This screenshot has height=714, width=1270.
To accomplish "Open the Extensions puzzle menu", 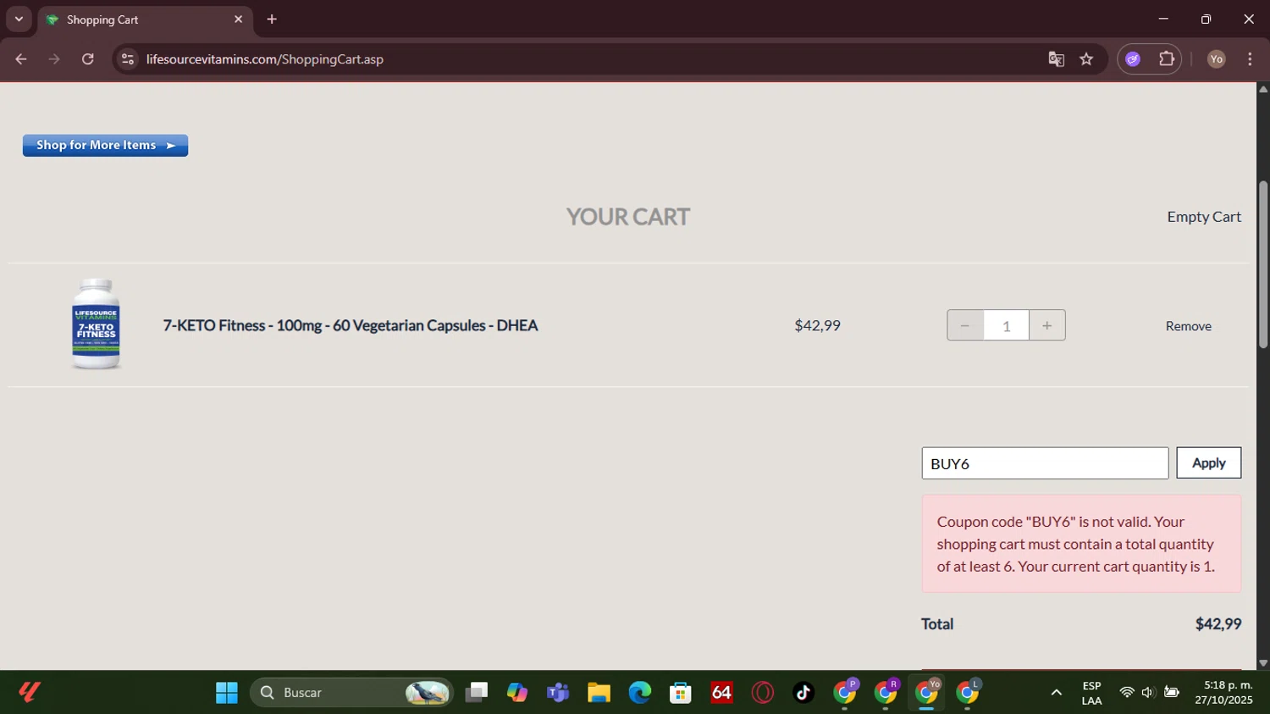I will point(1167,59).
